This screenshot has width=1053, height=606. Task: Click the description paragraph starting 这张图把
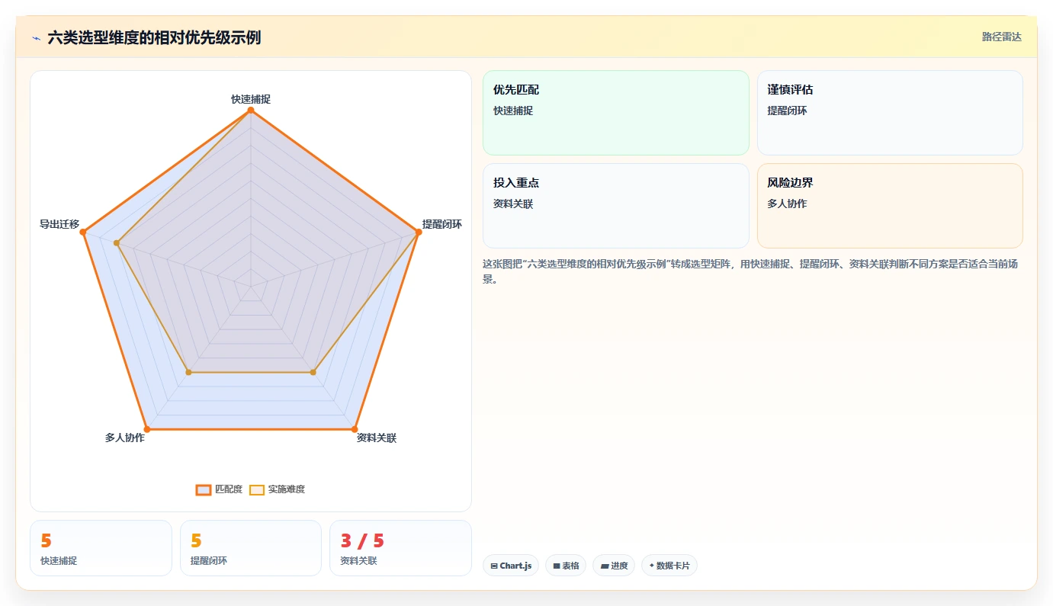(750, 271)
